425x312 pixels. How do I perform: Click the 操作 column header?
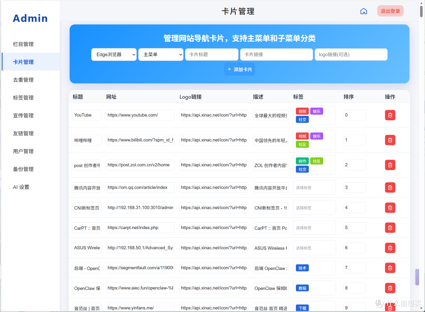(x=390, y=97)
